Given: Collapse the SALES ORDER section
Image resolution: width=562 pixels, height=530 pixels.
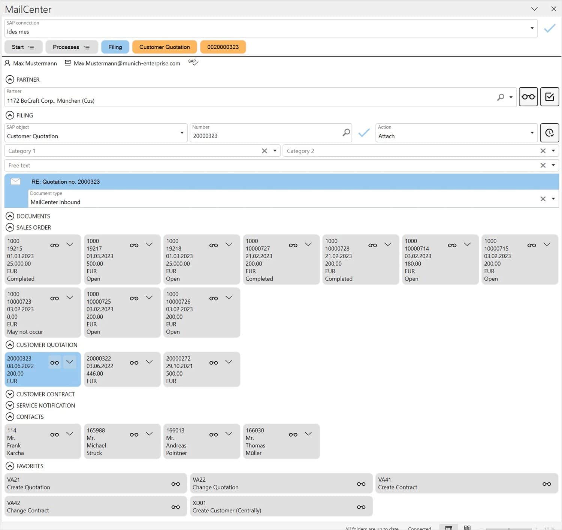Looking at the screenshot, I should click(x=10, y=228).
